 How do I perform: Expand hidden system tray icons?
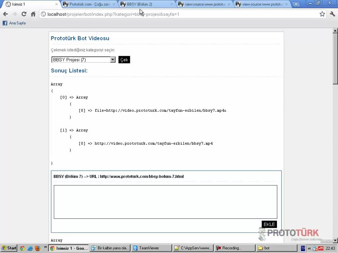pos(309,248)
